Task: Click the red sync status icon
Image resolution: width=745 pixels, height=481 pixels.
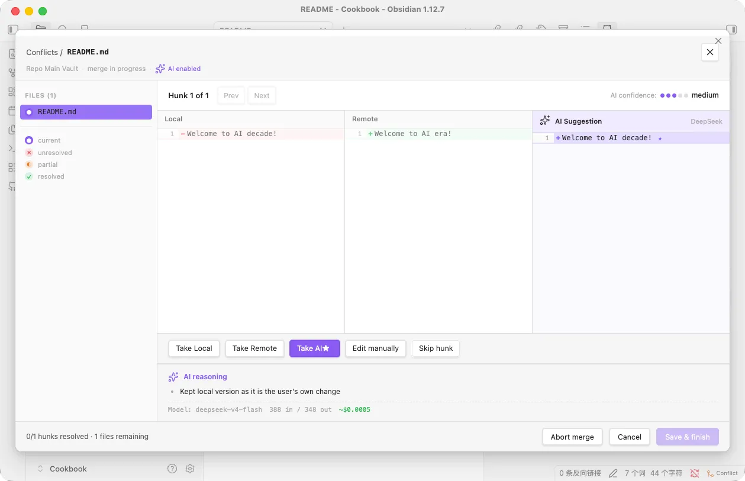Action: tap(695, 473)
